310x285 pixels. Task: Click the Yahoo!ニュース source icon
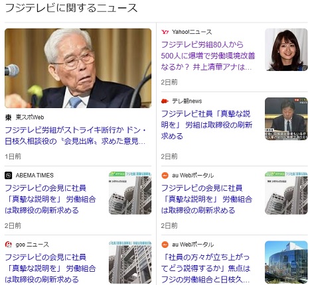pyautogui.click(x=165, y=32)
